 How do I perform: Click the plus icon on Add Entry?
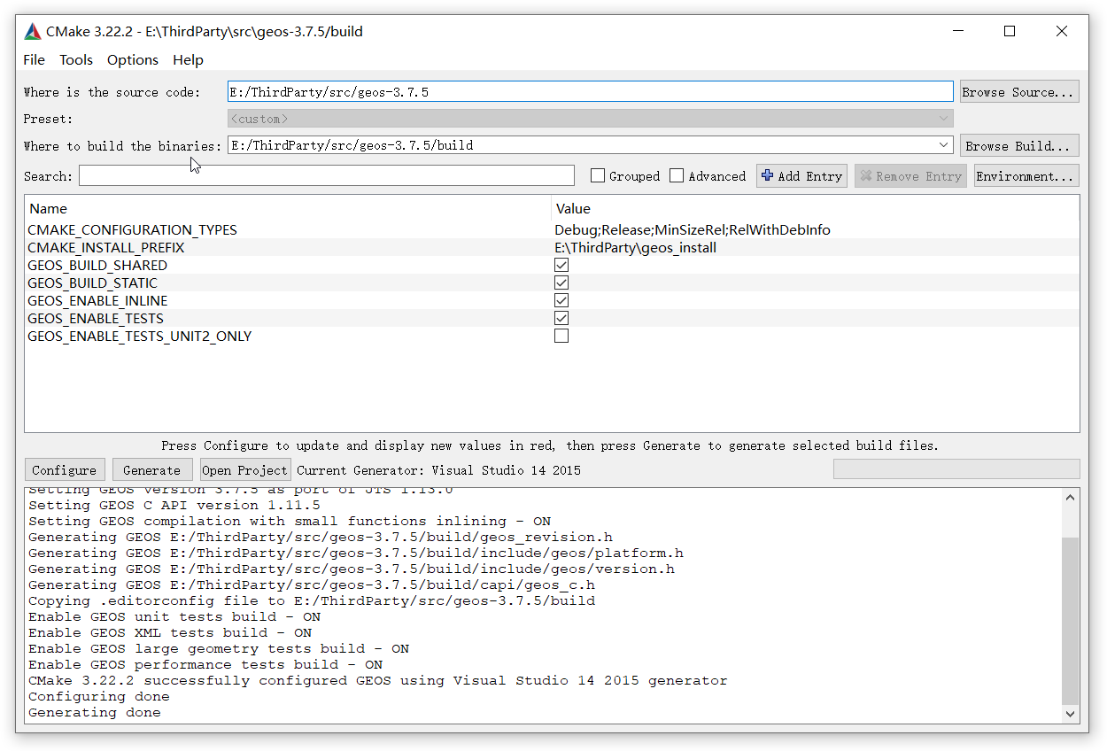coord(767,175)
